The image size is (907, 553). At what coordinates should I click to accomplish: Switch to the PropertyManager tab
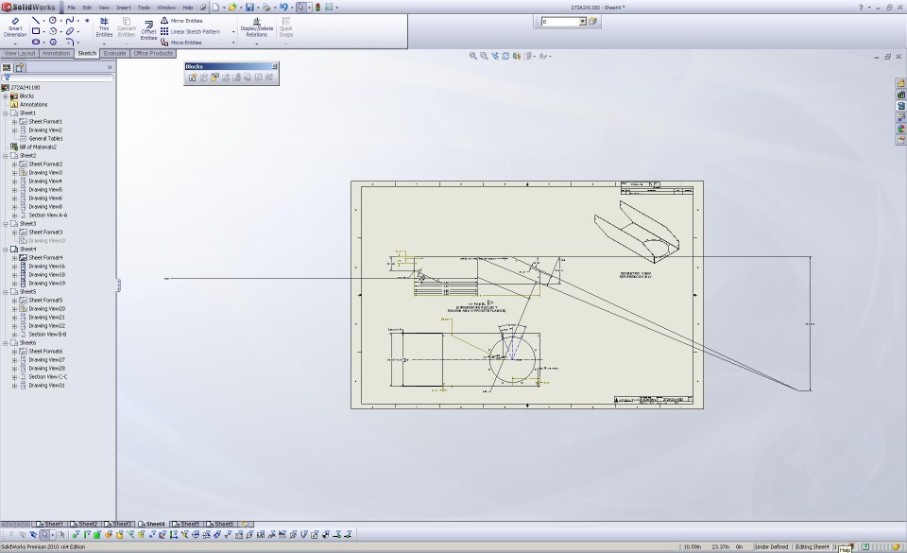pos(20,68)
